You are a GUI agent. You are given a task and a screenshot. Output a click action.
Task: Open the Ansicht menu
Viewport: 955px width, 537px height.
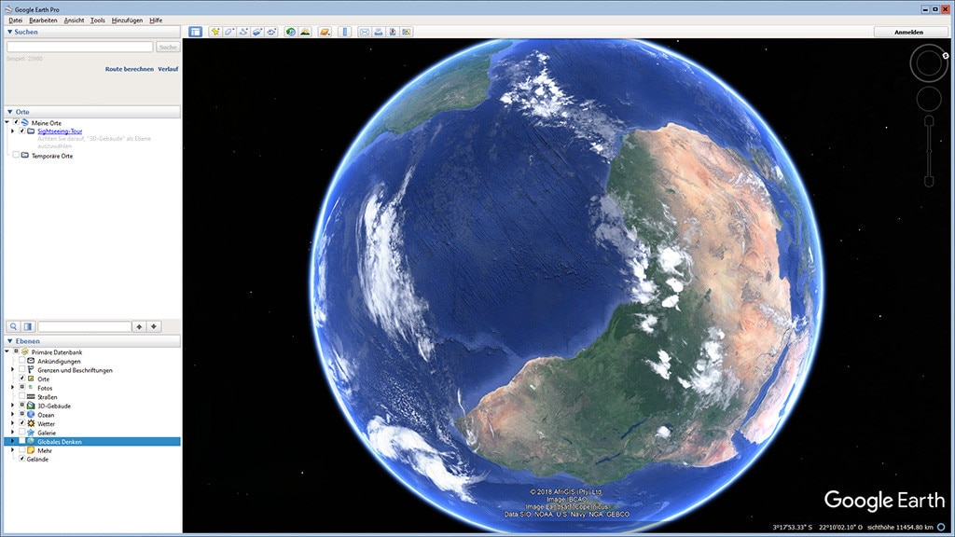coord(74,20)
